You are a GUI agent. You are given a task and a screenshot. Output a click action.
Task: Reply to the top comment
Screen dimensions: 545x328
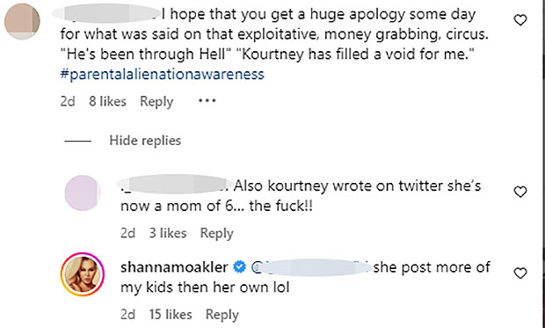coord(156,101)
